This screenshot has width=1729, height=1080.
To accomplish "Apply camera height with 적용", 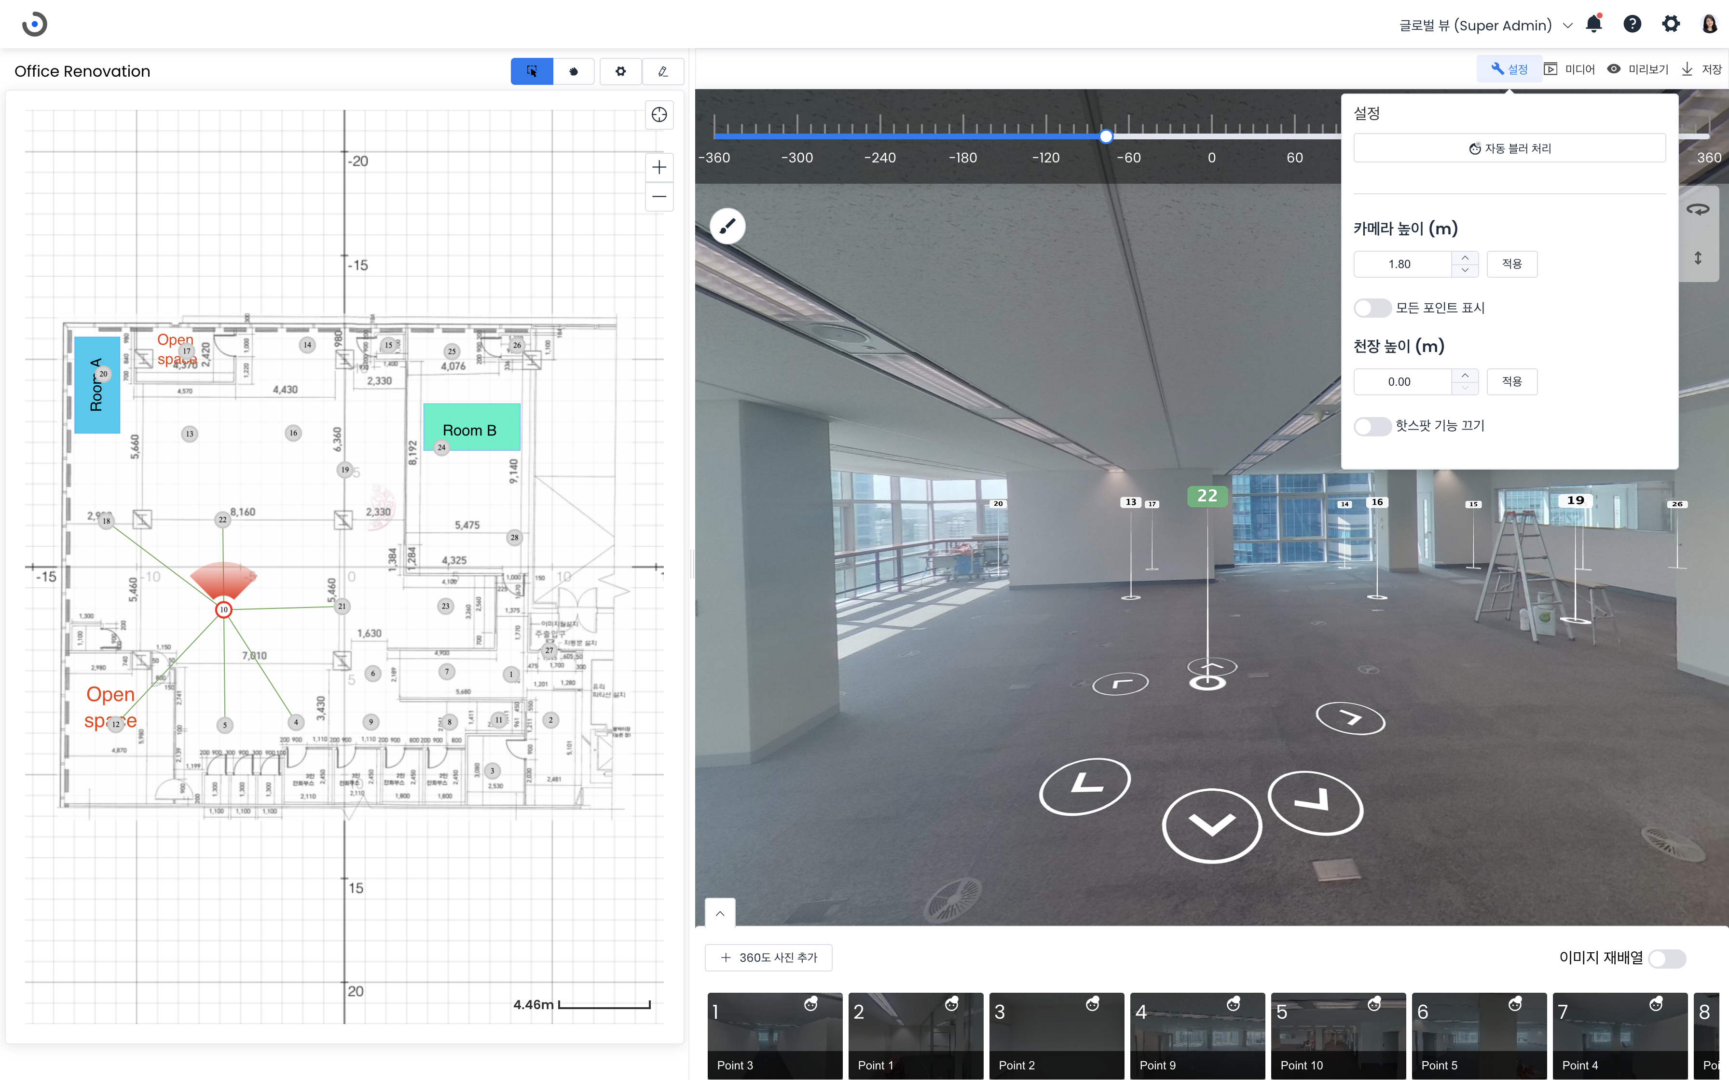I will pyautogui.click(x=1512, y=264).
